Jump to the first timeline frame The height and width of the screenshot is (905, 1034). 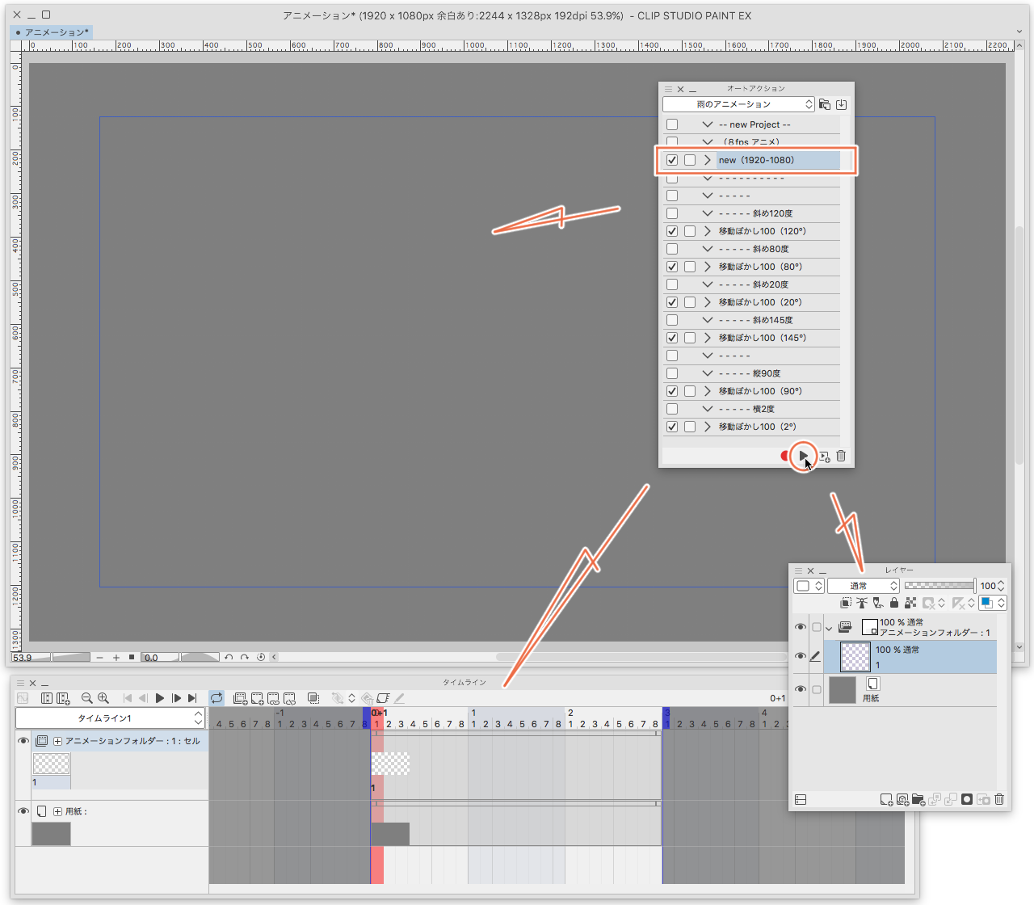(x=127, y=698)
